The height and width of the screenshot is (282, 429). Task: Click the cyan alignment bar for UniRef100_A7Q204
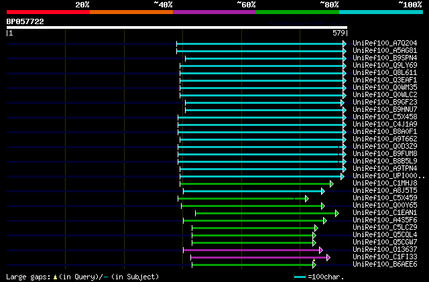tap(260, 44)
